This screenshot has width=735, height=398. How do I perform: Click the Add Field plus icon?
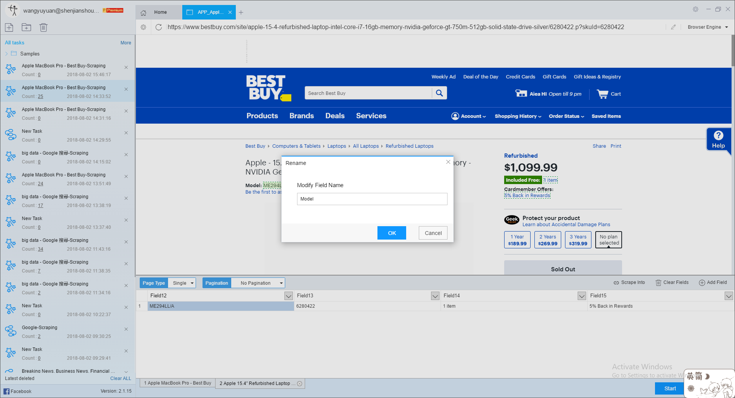point(702,283)
